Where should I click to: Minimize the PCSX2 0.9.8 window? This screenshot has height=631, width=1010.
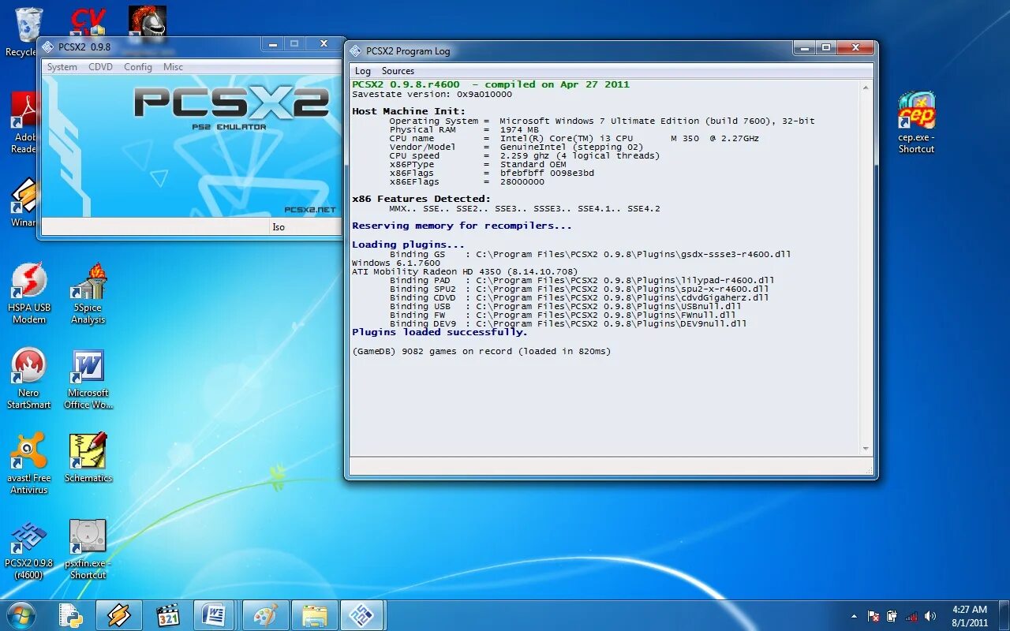[272, 44]
